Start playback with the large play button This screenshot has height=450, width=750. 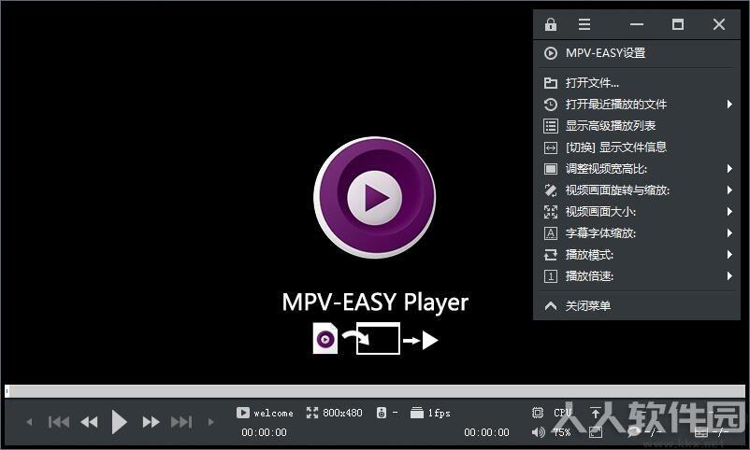point(119,422)
